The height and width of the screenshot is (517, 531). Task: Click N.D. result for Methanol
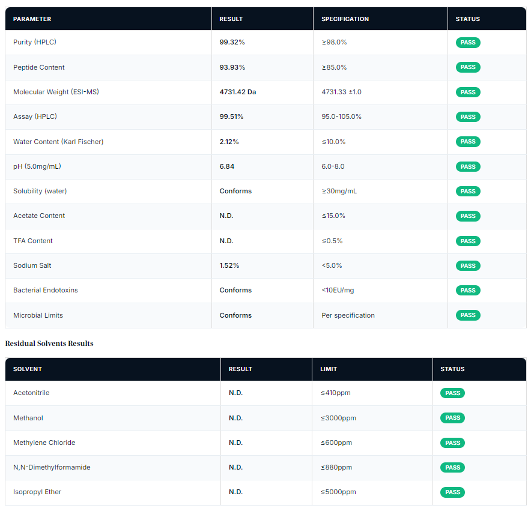[235, 418]
